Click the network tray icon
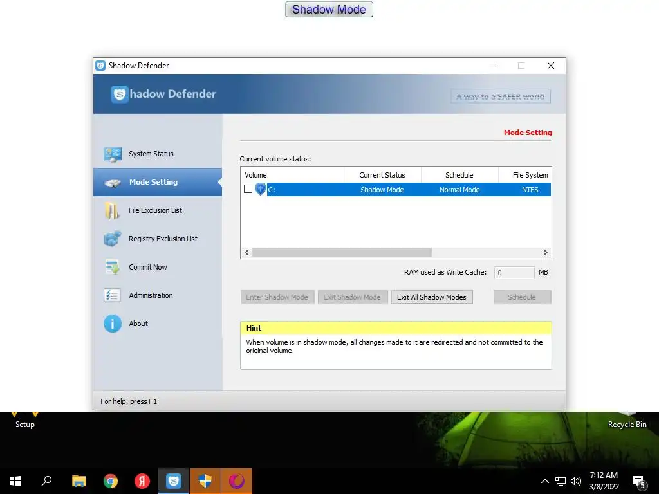Screen dimensions: 659x494 [x=561, y=481]
